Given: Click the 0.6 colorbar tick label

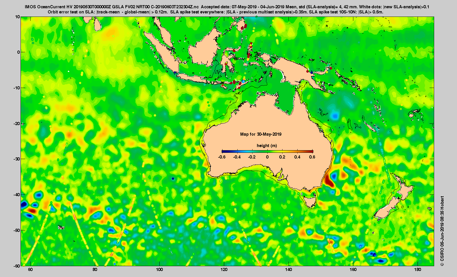Looking at the screenshot, I should pyautogui.click(x=312, y=157).
